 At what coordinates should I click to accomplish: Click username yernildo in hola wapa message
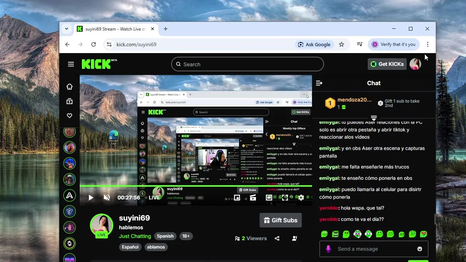329,208
